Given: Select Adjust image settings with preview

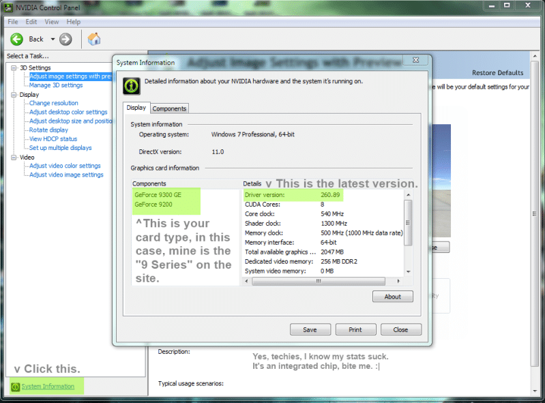Looking at the screenshot, I should point(70,76).
